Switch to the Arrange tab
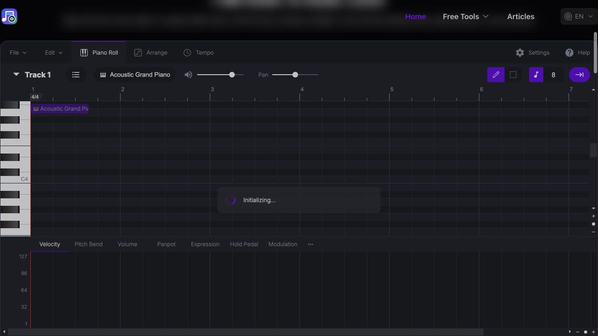 [x=150, y=53]
